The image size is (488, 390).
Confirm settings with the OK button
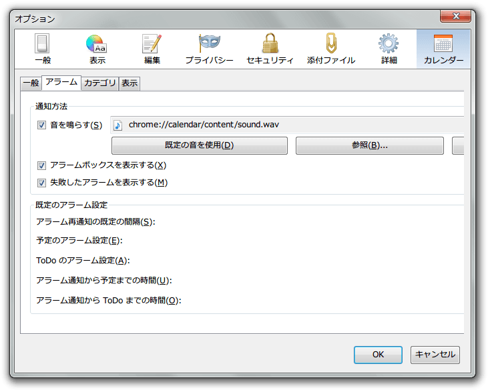point(378,355)
